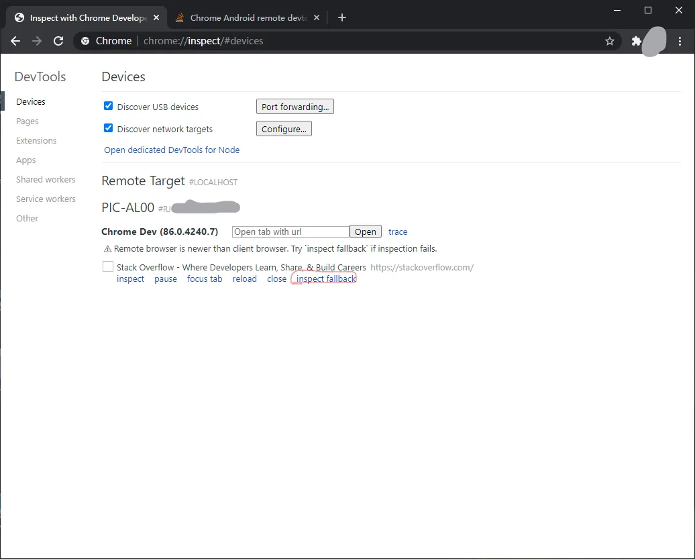Tick the Stack Overflow page checkbox

click(108, 266)
